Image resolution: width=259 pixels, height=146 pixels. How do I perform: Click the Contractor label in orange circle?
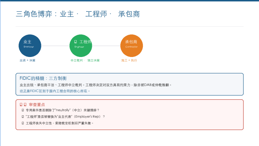(x=132, y=47)
